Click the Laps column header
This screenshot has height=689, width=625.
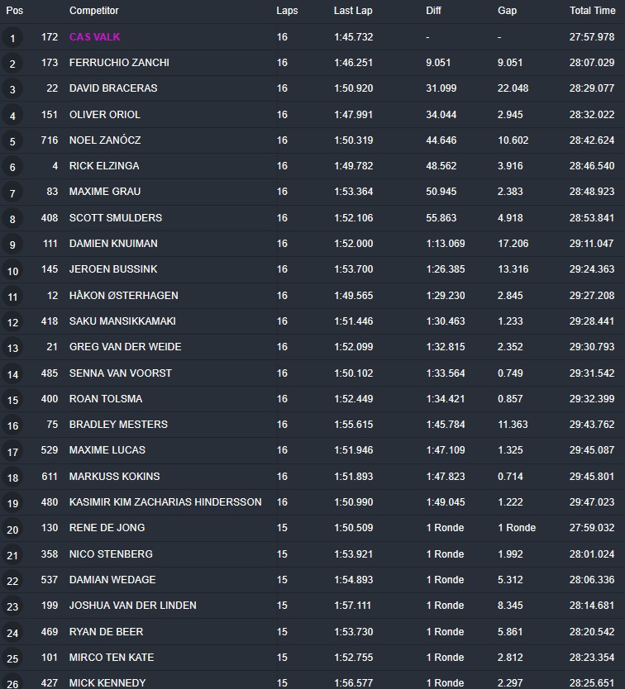287,11
